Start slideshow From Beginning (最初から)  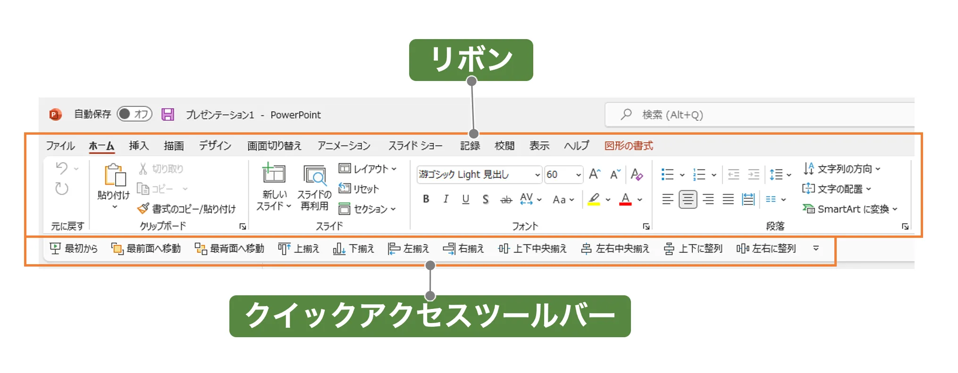pyautogui.click(x=74, y=248)
